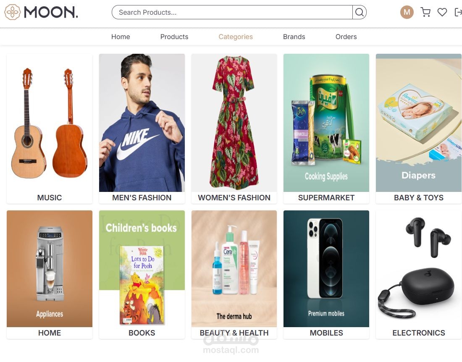The width and height of the screenshot is (462, 362).
Task: Open the wishlist heart icon
Action: (442, 12)
